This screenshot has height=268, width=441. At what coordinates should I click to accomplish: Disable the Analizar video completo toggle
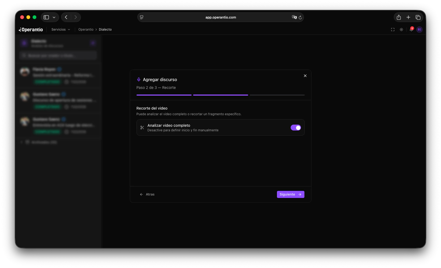pyautogui.click(x=296, y=128)
